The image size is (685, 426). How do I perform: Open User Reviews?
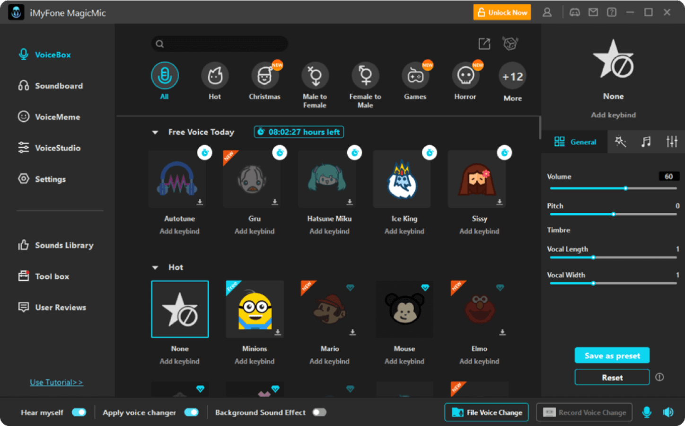[52, 307]
